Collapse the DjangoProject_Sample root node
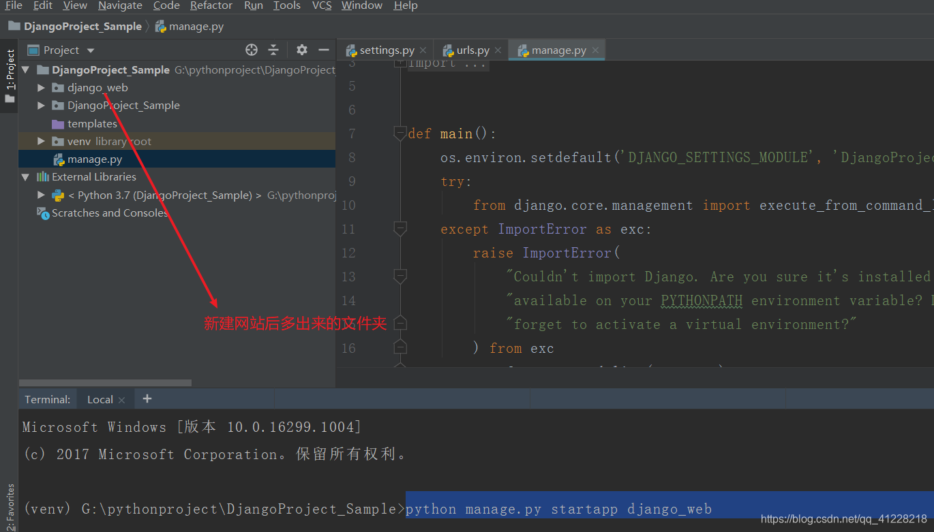This screenshot has height=532, width=934. (25, 70)
